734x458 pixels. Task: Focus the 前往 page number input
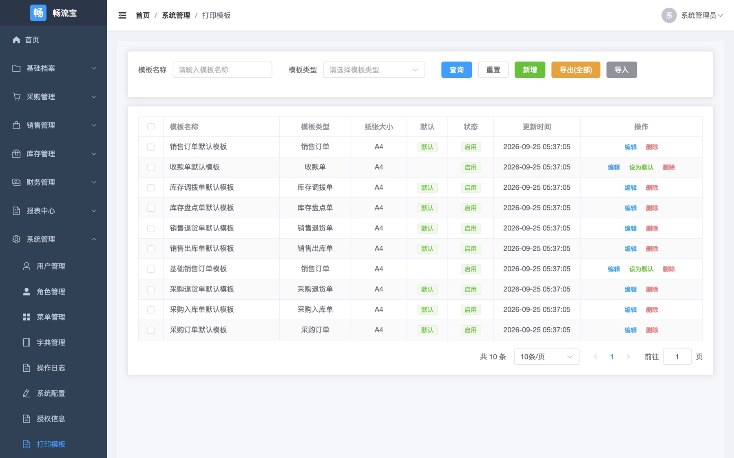click(677, 357)
